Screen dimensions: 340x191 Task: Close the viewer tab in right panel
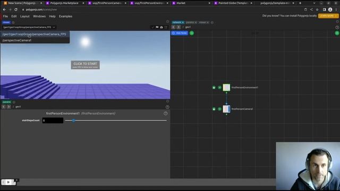[x=208, y=22]
